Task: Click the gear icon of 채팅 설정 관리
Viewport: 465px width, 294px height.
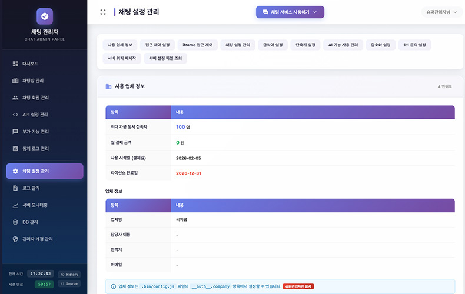Action: click(15, 171)
